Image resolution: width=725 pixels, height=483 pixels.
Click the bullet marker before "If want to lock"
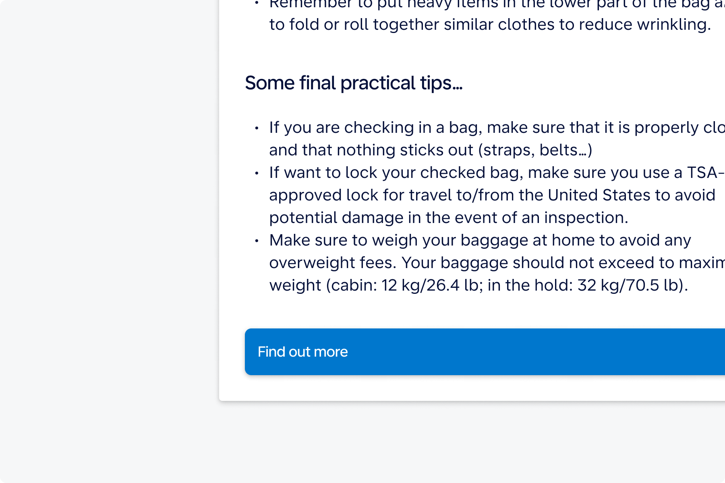(x=257, y=173)
